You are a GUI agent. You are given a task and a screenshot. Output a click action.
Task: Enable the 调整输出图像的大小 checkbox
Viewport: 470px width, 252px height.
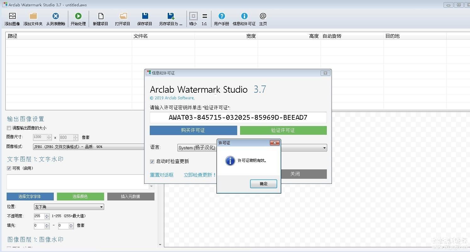9,128
